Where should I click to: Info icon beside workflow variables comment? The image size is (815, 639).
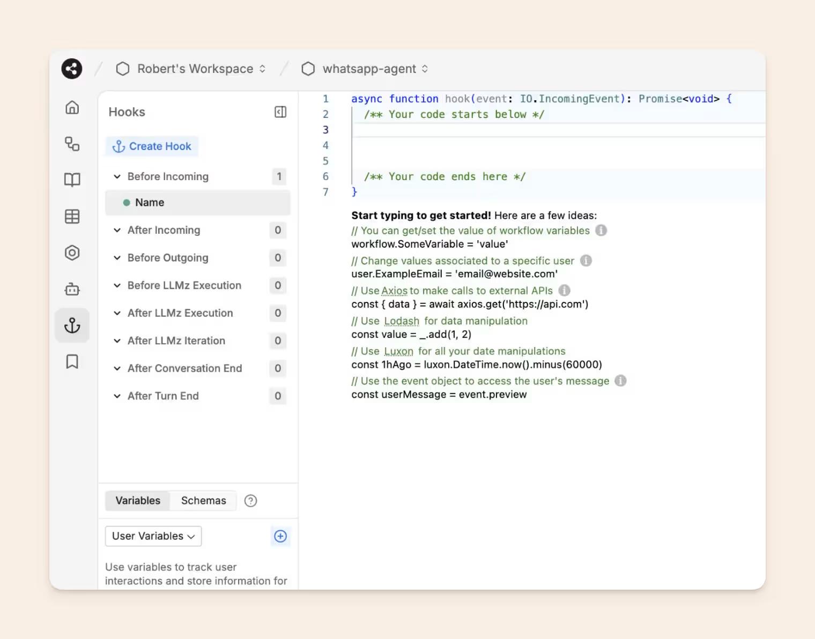(602, 231)
